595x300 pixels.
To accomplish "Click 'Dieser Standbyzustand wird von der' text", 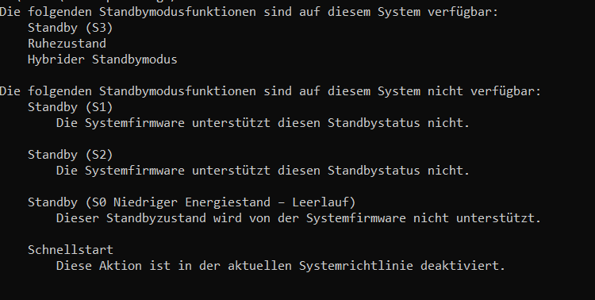I will point(178,218).
